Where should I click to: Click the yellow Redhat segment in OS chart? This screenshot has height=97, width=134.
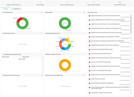coord(69,42)
